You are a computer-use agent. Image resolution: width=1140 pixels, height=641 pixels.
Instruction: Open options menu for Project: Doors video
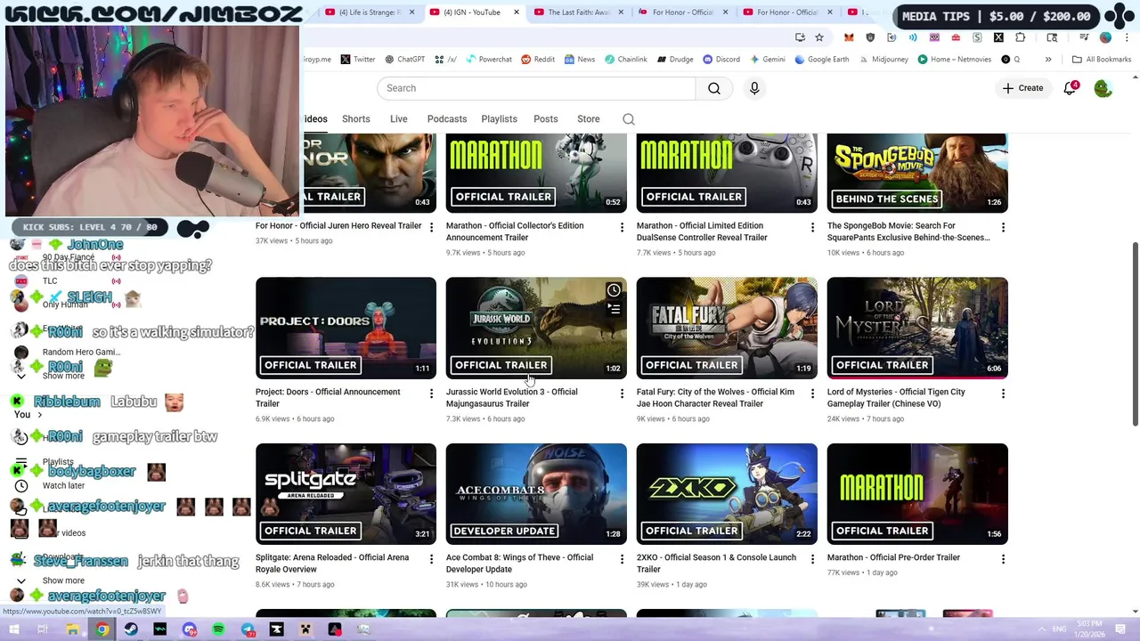tap(431, 394)
